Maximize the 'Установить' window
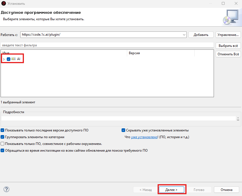 pos(223,3)
